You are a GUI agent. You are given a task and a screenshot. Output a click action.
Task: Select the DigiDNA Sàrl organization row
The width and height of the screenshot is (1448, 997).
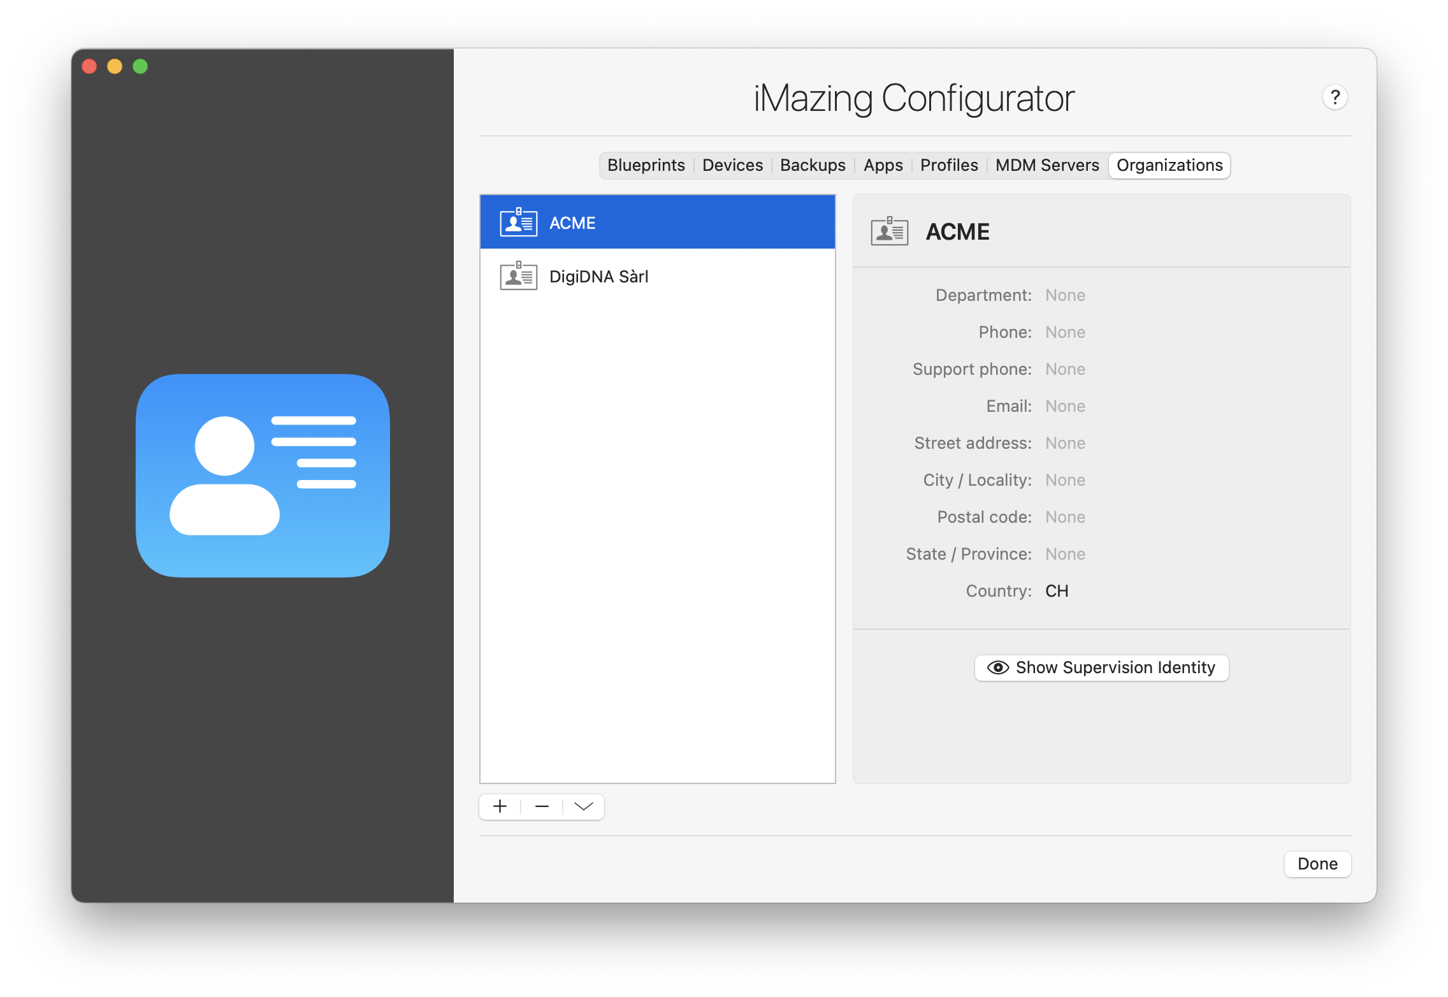(656, 276)
